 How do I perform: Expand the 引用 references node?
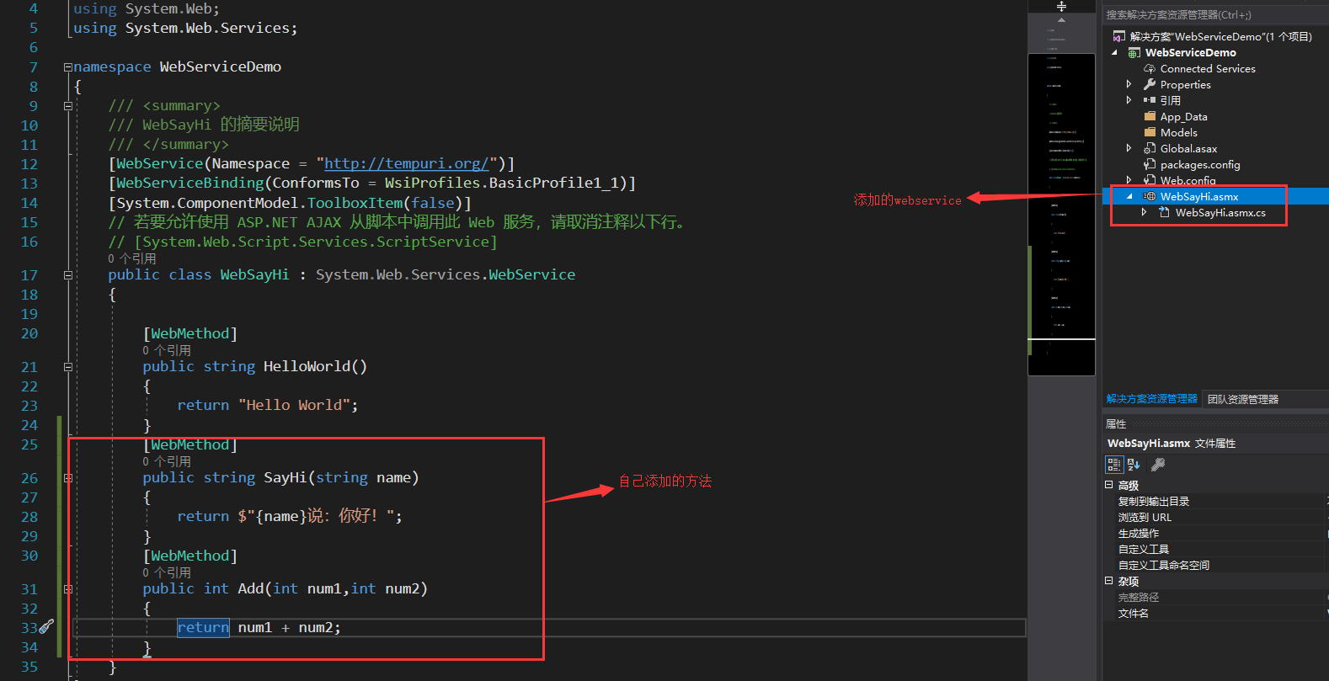pyautogui.click(x=1129, y=100)
